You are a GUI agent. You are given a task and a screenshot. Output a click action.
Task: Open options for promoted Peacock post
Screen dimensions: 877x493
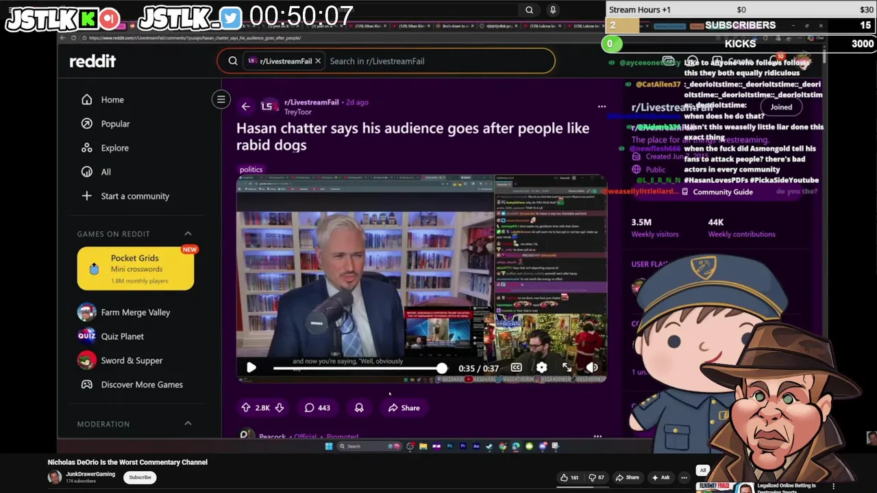[597, 435]
